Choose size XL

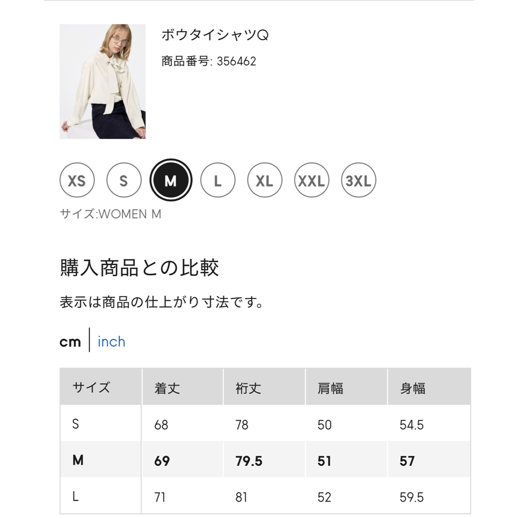pyautogui.click(x=265, y=180)
